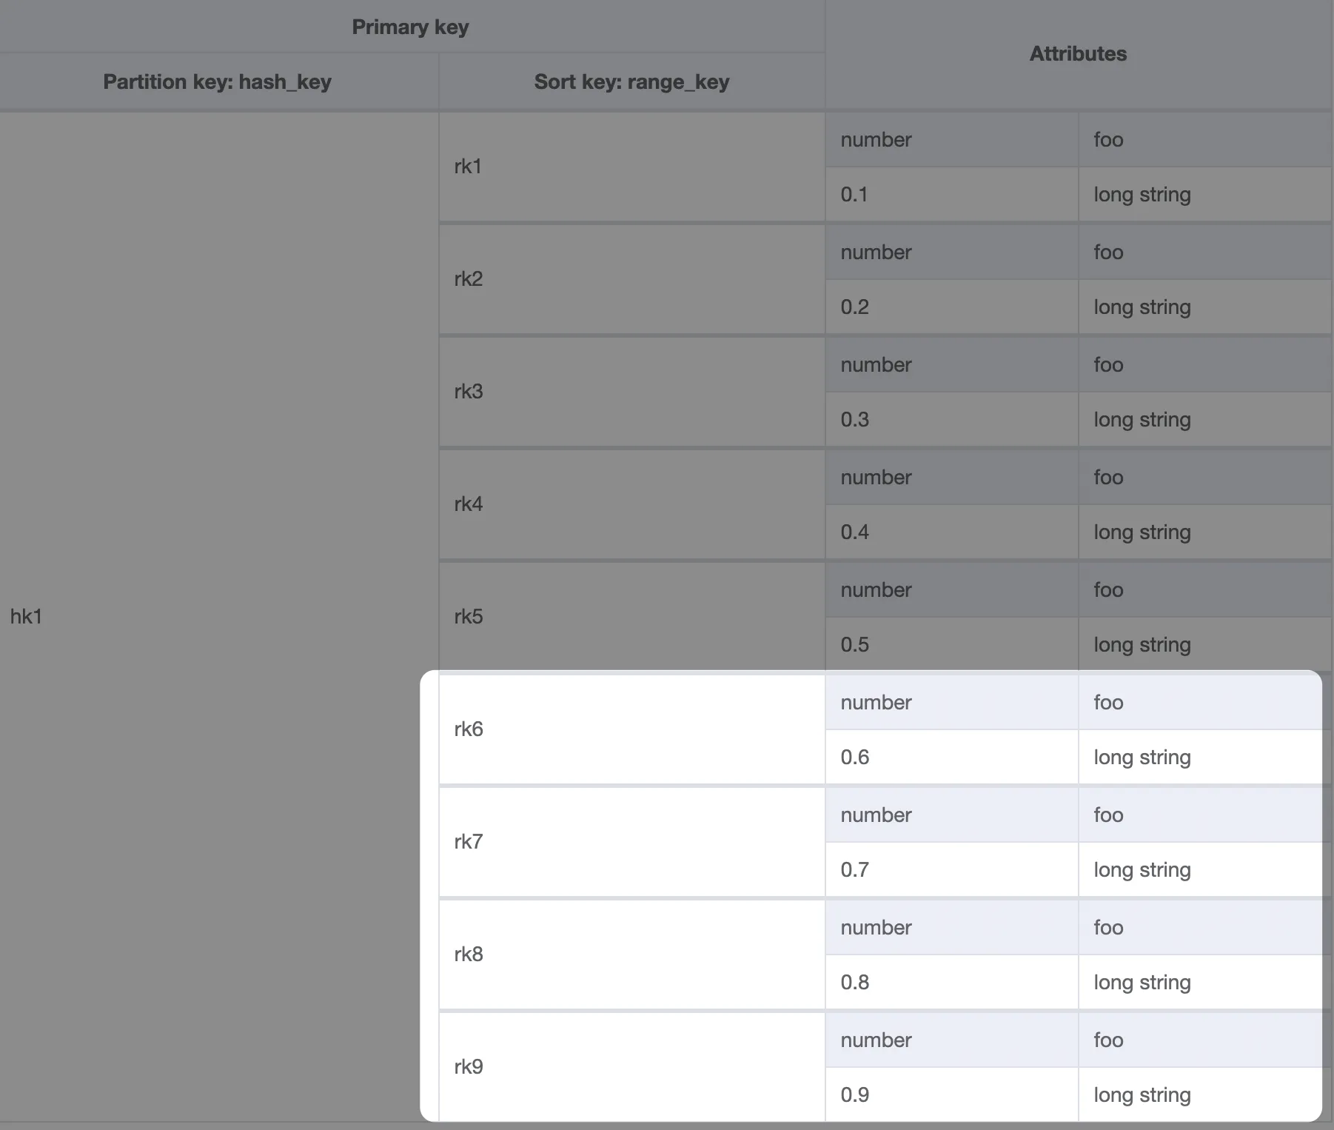Image resolution: width=1334 pixels, height=1130 pixels.
Task: Click the Sort key: range_key header
Action: click(631, 82)
